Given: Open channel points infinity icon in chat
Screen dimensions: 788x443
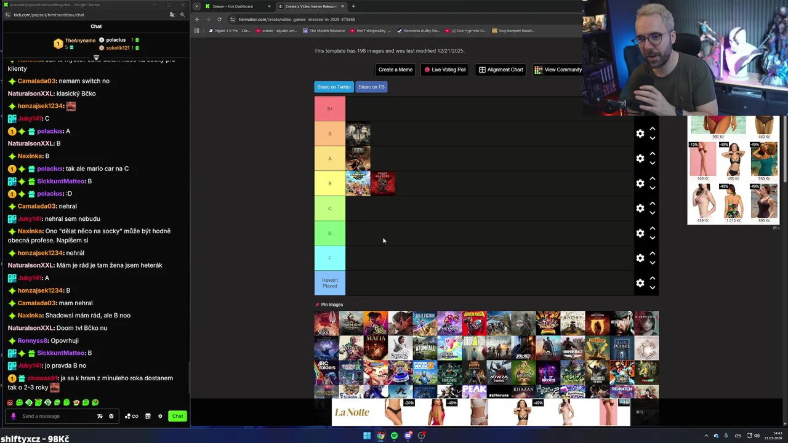Looking at the screenshot, I should click(x=132, y=416).
